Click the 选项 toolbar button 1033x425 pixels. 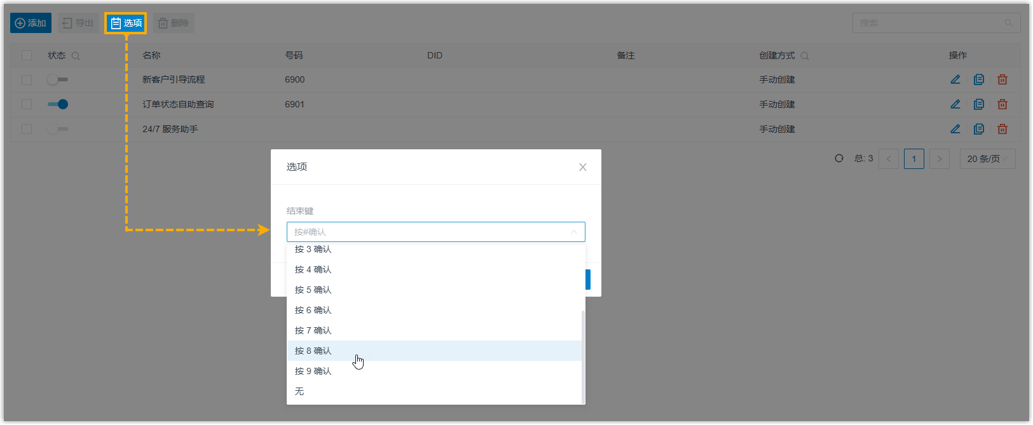point(126,23)
